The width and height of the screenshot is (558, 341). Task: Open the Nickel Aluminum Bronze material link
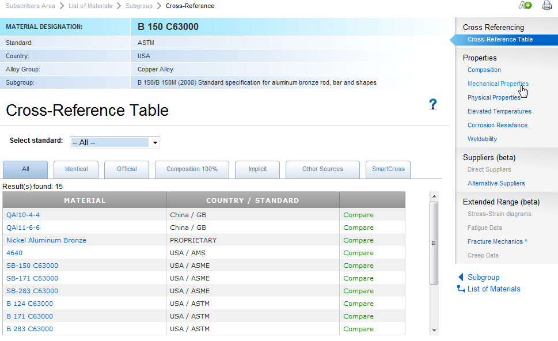coord(46,240)
